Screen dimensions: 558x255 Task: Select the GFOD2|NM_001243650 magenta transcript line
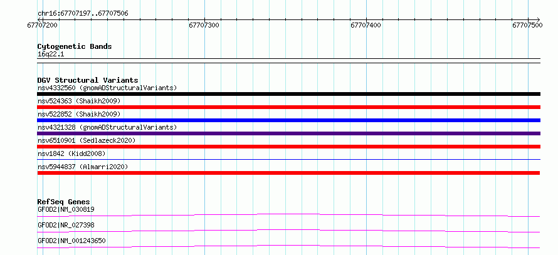click(288, 246)
